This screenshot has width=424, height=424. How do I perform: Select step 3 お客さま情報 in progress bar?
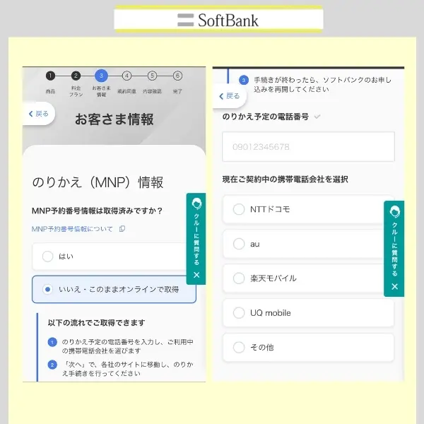(x=101, y=76)
